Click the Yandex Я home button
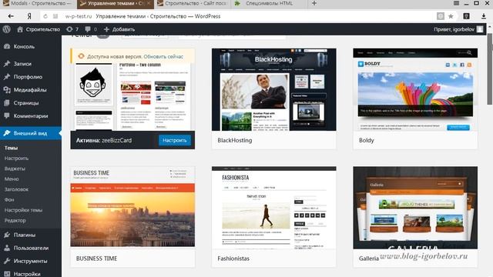The width and height of the screenshot is (493, 277). point(29,16)
